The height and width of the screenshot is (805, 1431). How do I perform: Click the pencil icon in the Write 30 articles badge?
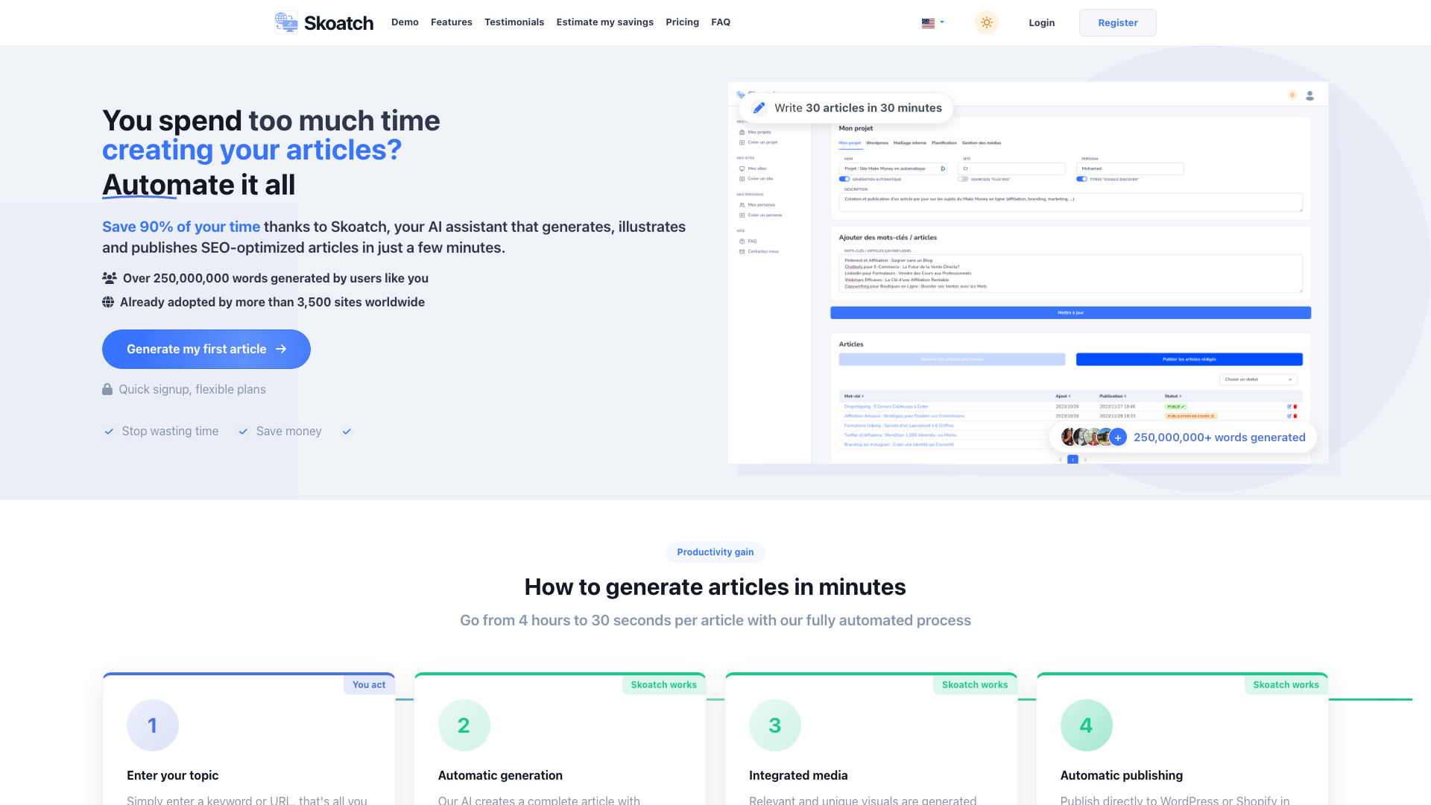(x=759, y=108)
